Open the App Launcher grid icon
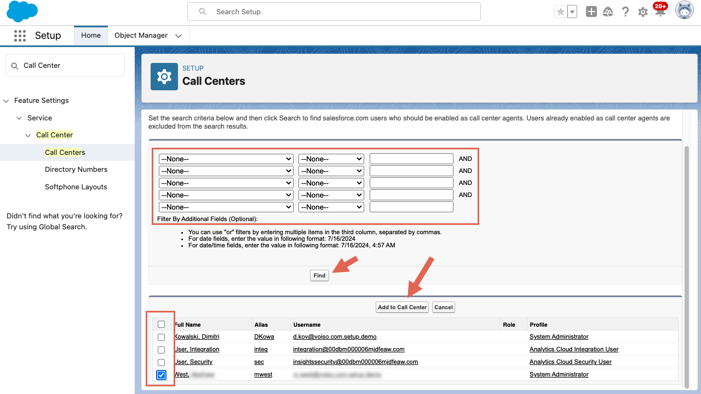The height and width of the screenshot is (394, 701). pyautogui.click(x=20, y=36)
